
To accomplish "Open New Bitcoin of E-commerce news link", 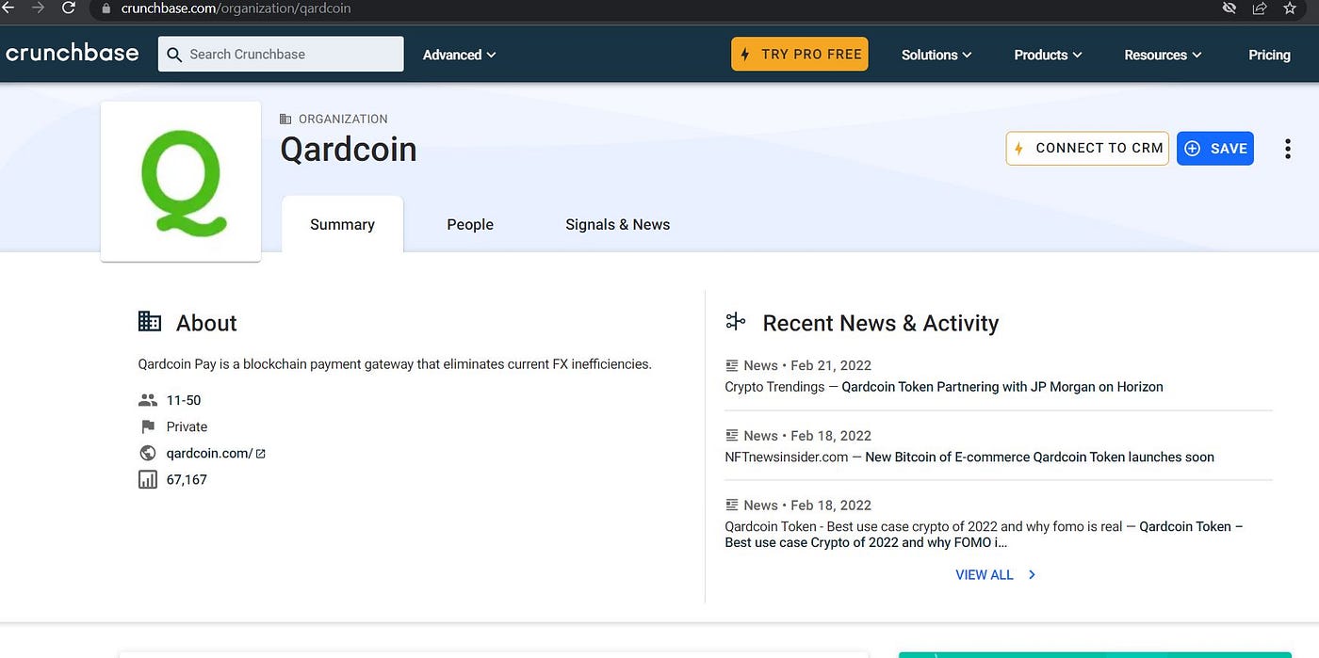I will click(1039, 457).
